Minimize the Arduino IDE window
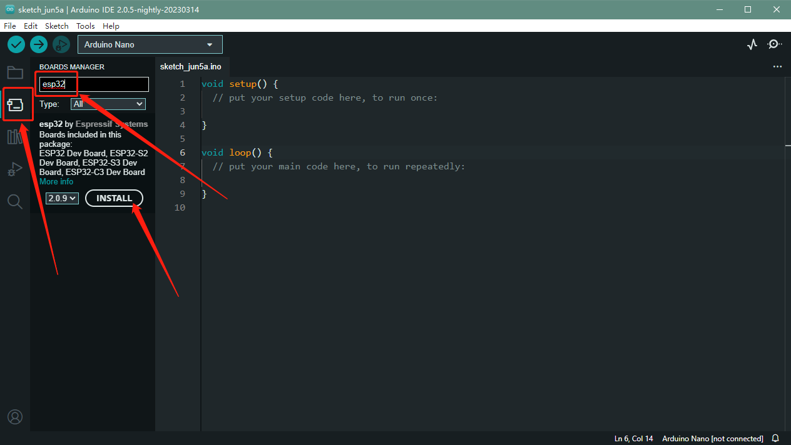The width and height of the screenshot is (791, 445). [x=718, y=9]
